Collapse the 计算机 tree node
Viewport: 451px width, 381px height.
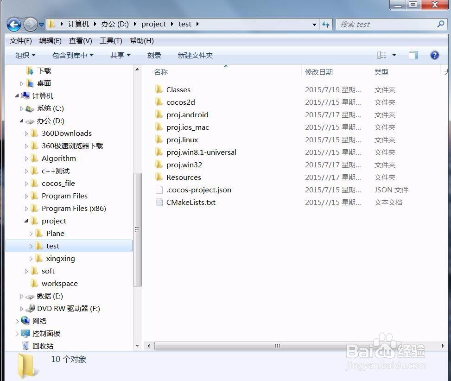pos(17,96)
